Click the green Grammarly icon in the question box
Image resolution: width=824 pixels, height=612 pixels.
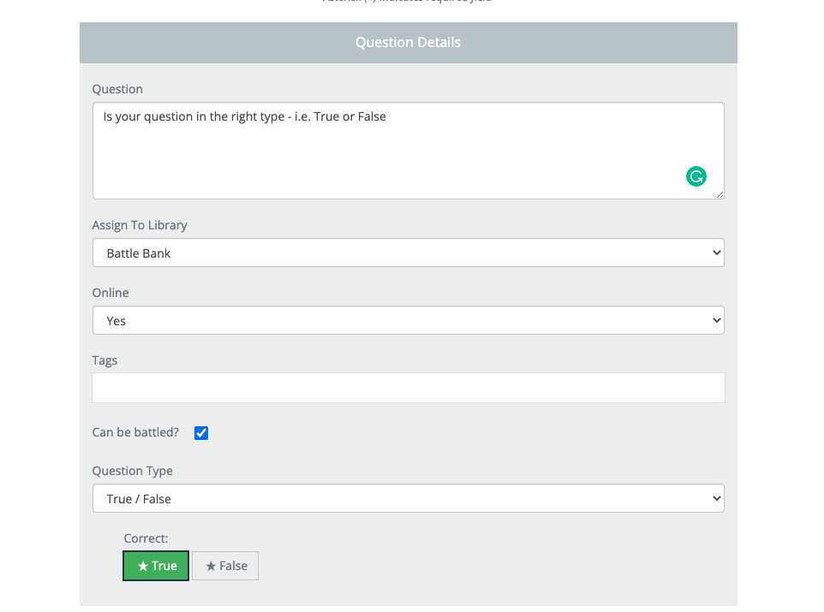tap(696, 176)
